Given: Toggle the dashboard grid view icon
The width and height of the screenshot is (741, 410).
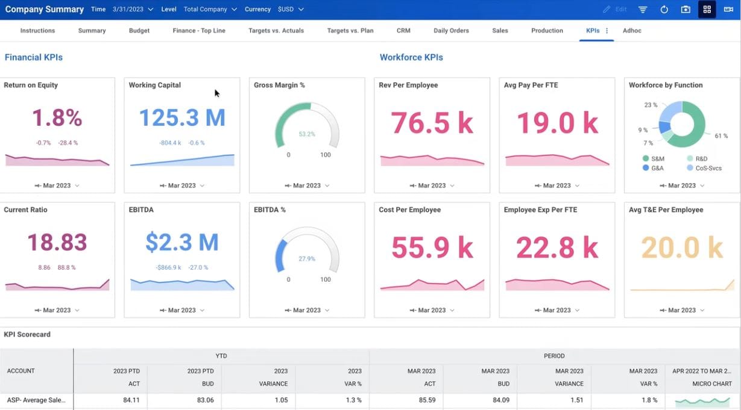Looking at the screenshot, I should pyautogui.click(x=707, y=10).
